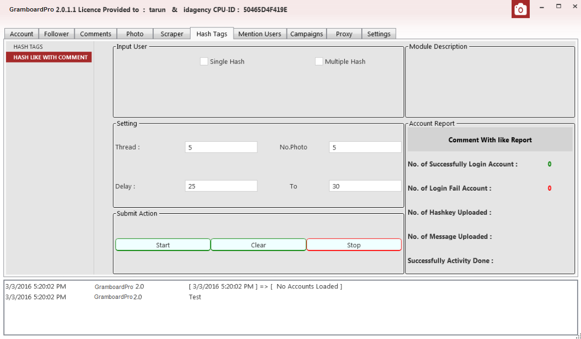The width and height of the screenshot is (581, 339).
Task: Enable the Single Hash checkbox
Action: (x=204, y=62)
